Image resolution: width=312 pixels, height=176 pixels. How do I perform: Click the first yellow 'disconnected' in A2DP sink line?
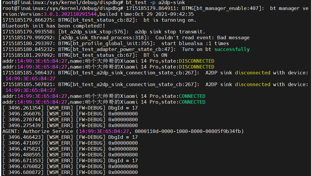[253, 73]
